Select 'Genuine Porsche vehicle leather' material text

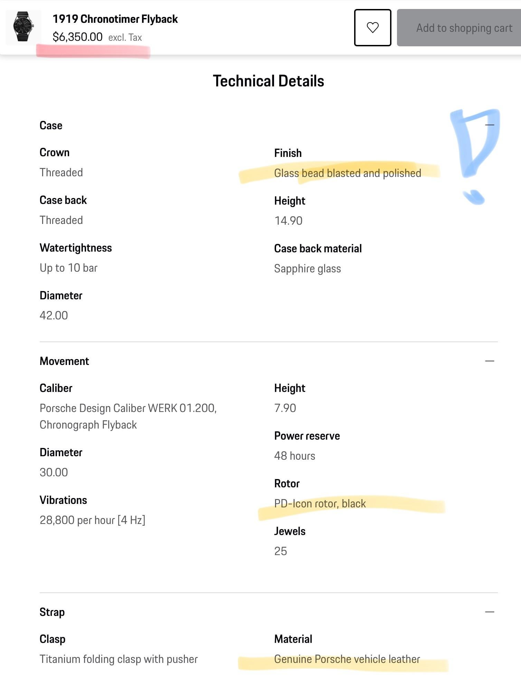[x=347, y=659]
